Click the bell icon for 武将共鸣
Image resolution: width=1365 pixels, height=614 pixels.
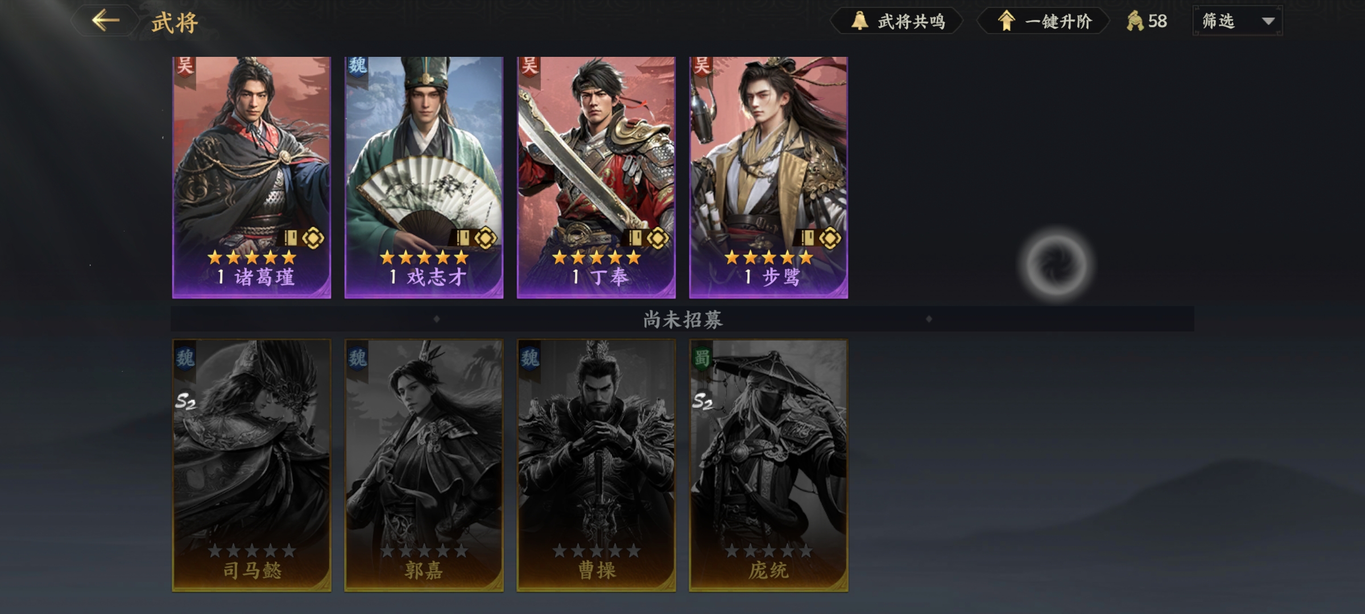(859, 21)
